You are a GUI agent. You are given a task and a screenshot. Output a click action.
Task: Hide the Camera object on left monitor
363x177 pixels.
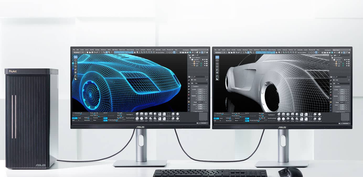pos(204,62)
